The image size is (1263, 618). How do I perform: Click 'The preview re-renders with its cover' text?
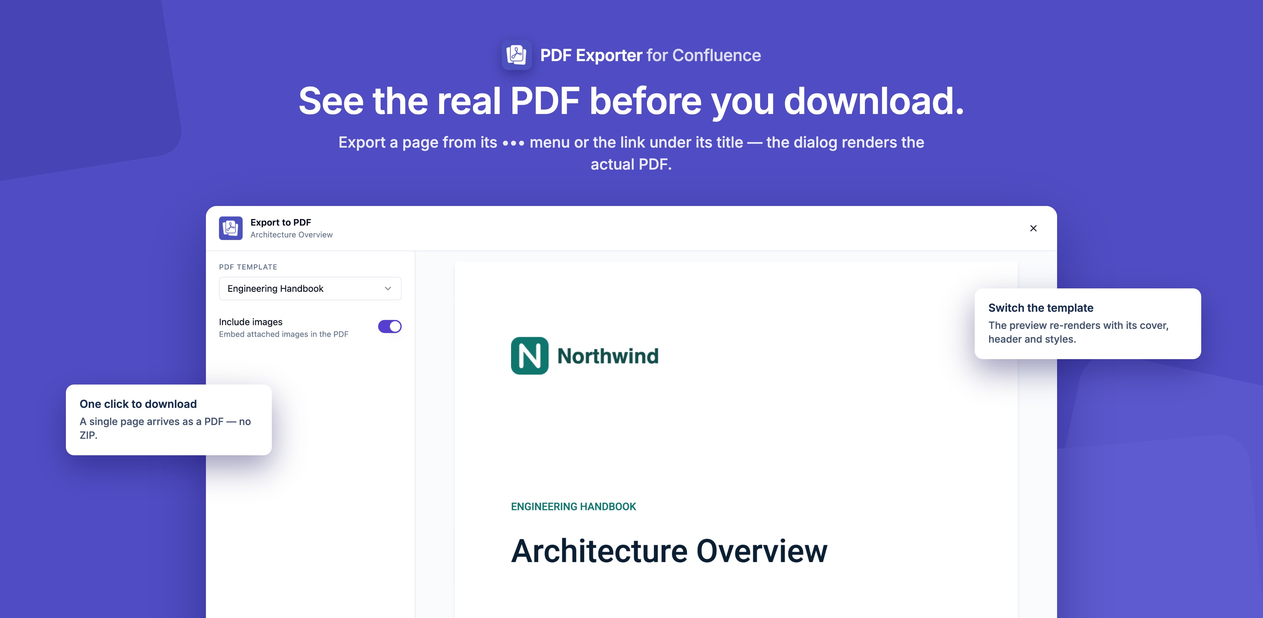[1078, 325]
